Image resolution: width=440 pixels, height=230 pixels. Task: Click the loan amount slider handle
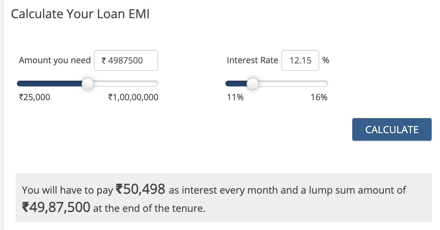88,84
